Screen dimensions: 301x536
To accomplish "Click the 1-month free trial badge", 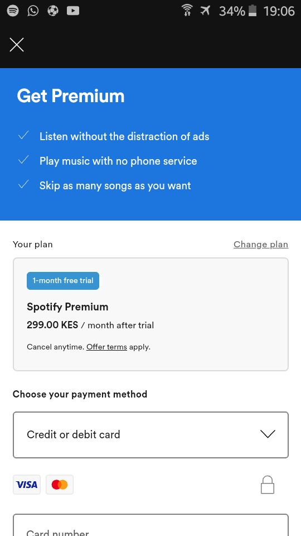I will (x=63, y=281).
